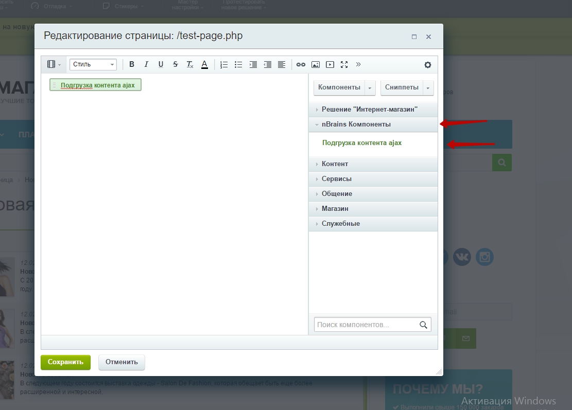Insert a numbered list
572x410 pixels.
pos(223,64)
